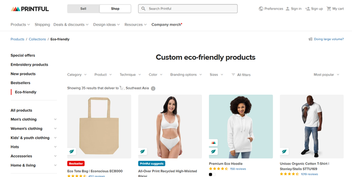This screenshot has height=177, width=352.
Task: Click the info icon beside Southeast Asia
Action: click(153, 88)
